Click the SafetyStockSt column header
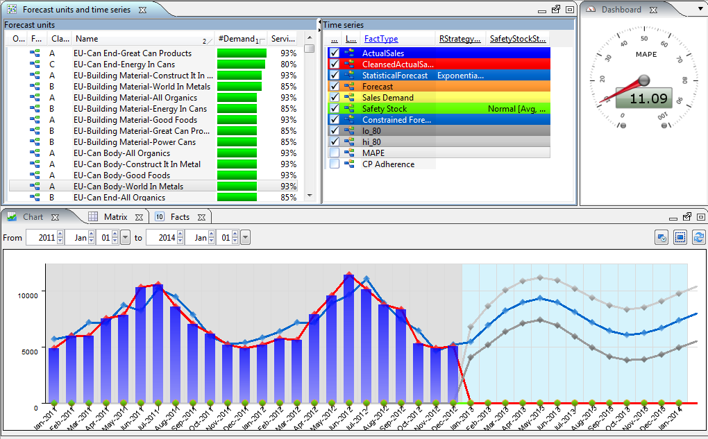 [517, 39]
